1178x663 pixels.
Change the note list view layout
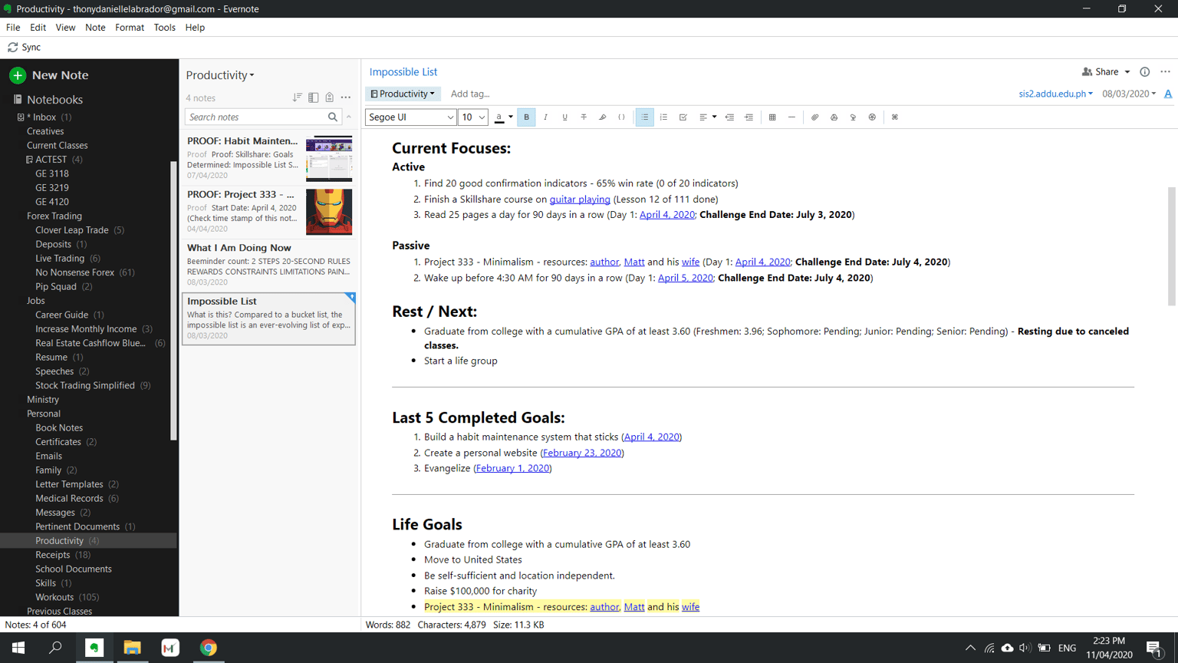pyautogui.click(x=313, y=97)
